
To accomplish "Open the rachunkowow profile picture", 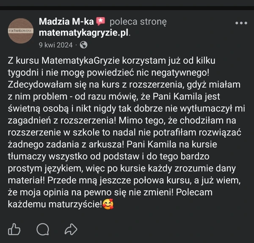I will (x=22, y=31).
